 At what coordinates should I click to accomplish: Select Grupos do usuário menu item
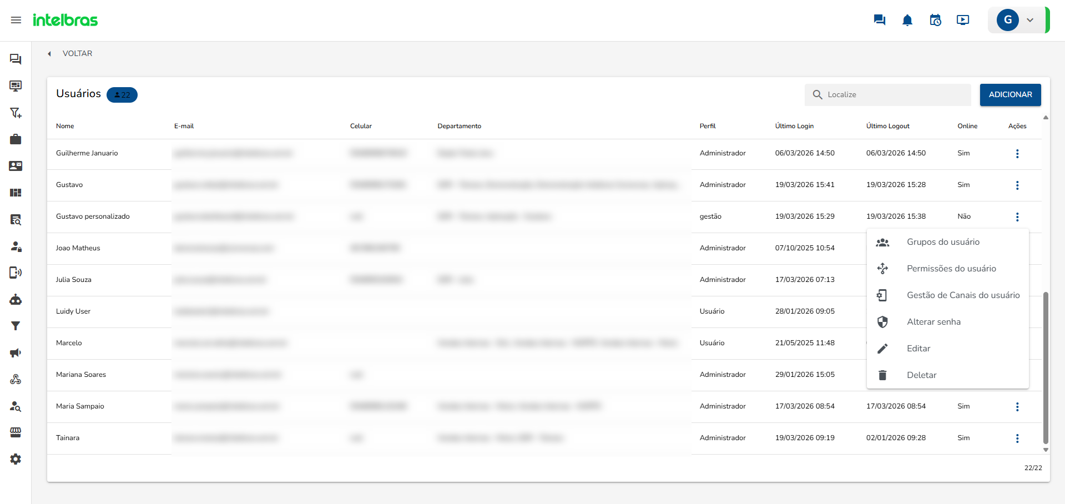[x=947, y=242]
